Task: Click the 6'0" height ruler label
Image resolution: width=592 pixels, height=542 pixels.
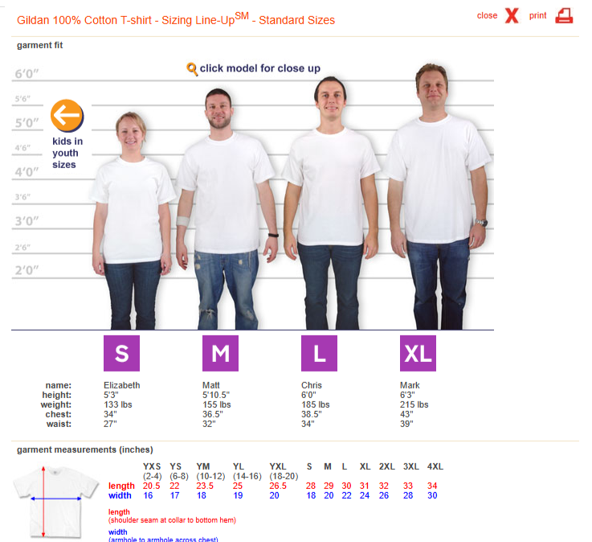Action: tap(27, 74)
